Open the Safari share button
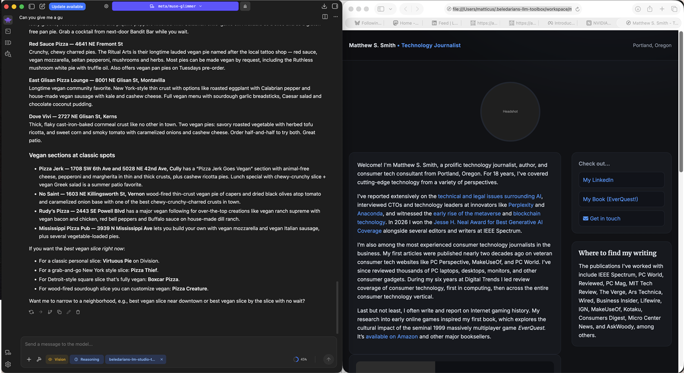This screenshot has height=373, width=684. (650, 9)
